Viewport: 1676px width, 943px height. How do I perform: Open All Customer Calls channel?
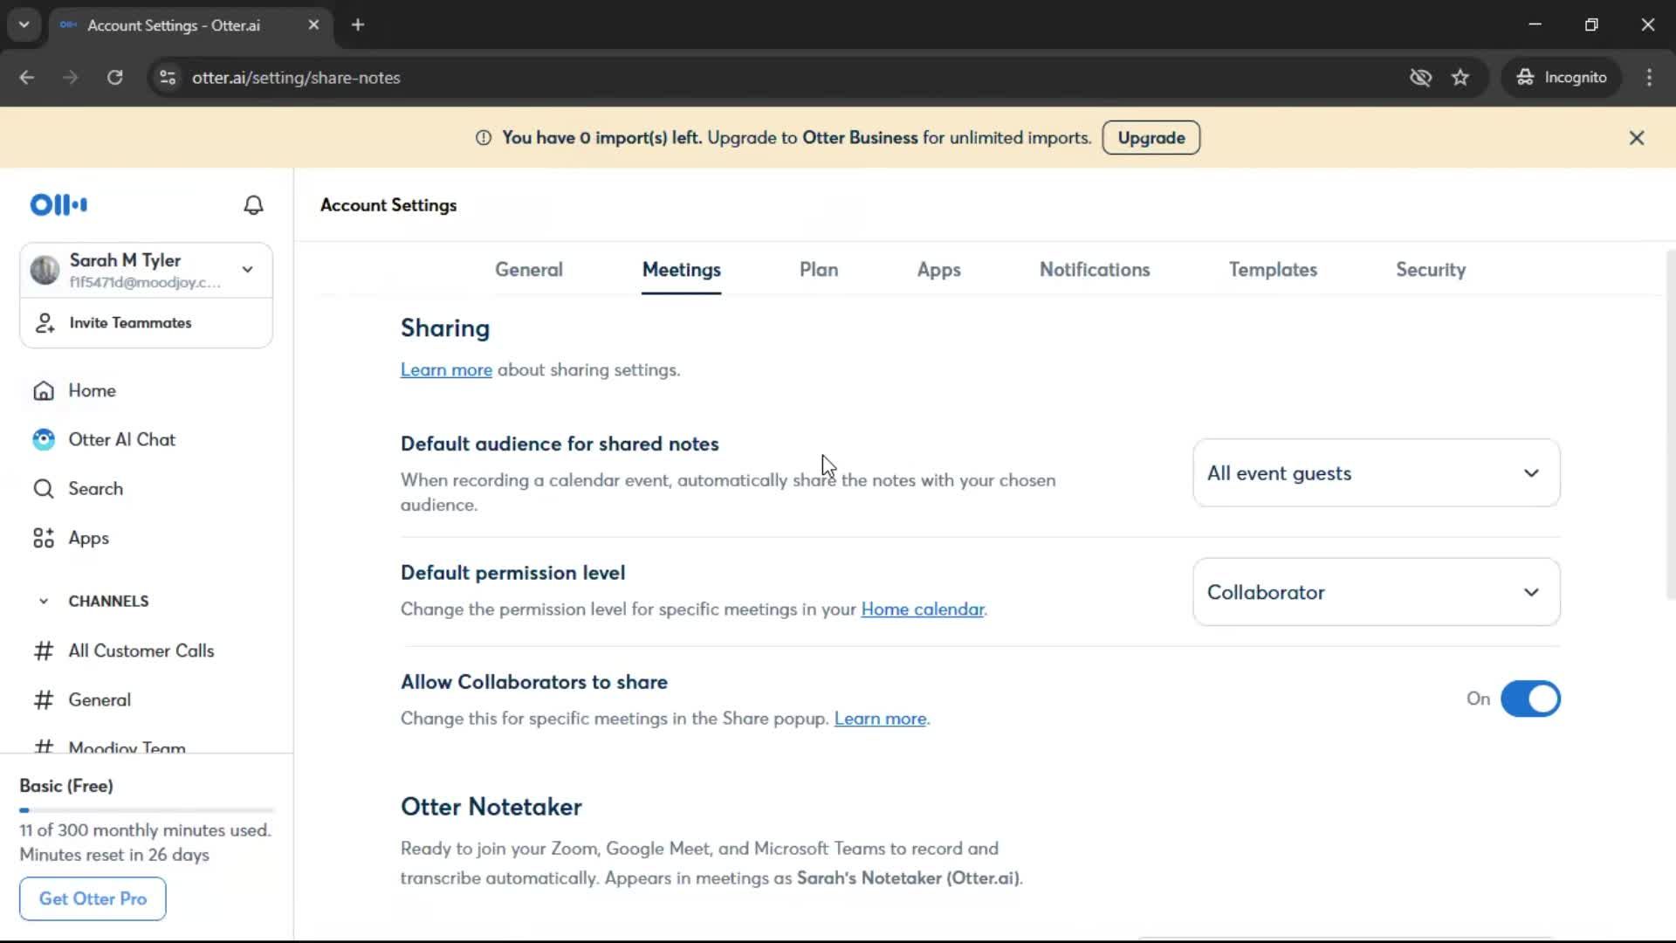[123, 650]
